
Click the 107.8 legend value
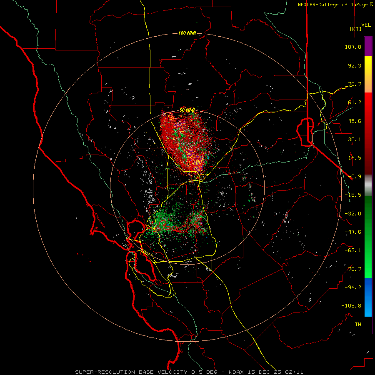click(x=353, y=47)
